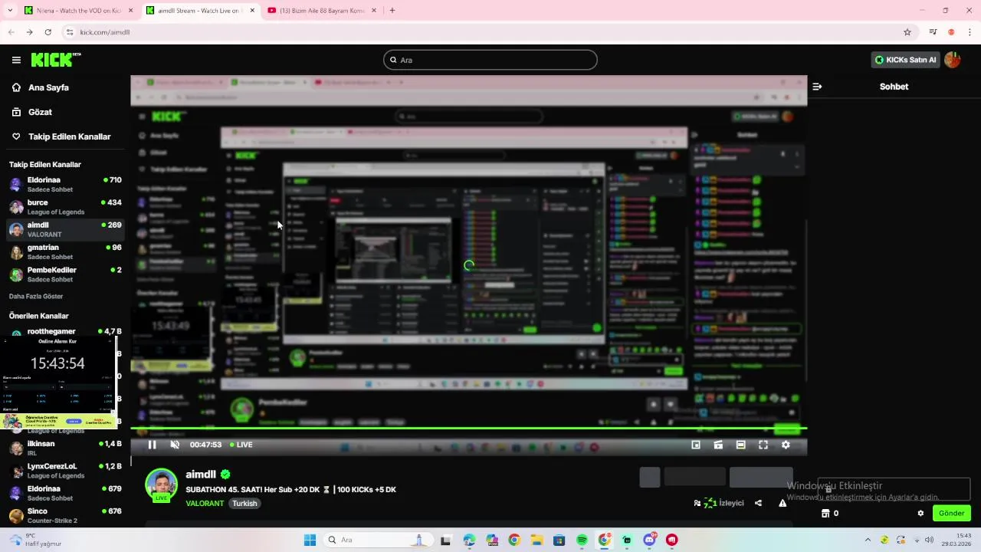Open volume control in system tray
This screenshot has width=981, height=552.
click(929, 540)
